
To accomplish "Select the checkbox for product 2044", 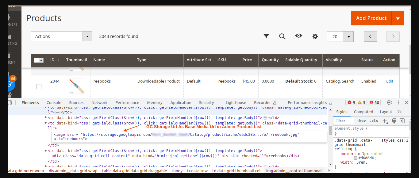I will coord(39,86).
